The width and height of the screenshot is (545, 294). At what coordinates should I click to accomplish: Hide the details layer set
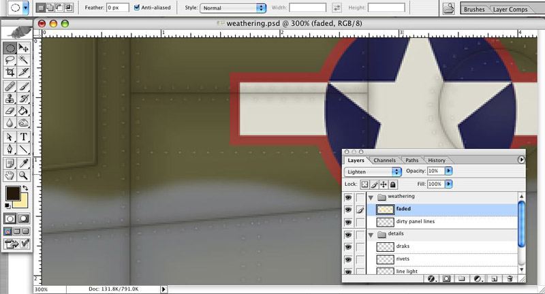(348, 235)
